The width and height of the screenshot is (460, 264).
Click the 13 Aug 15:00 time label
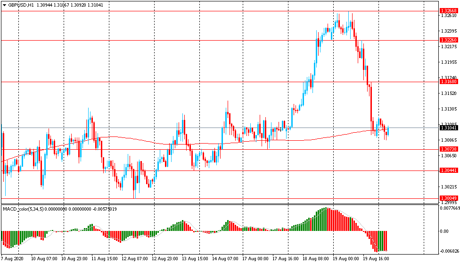tap(195, 259)
